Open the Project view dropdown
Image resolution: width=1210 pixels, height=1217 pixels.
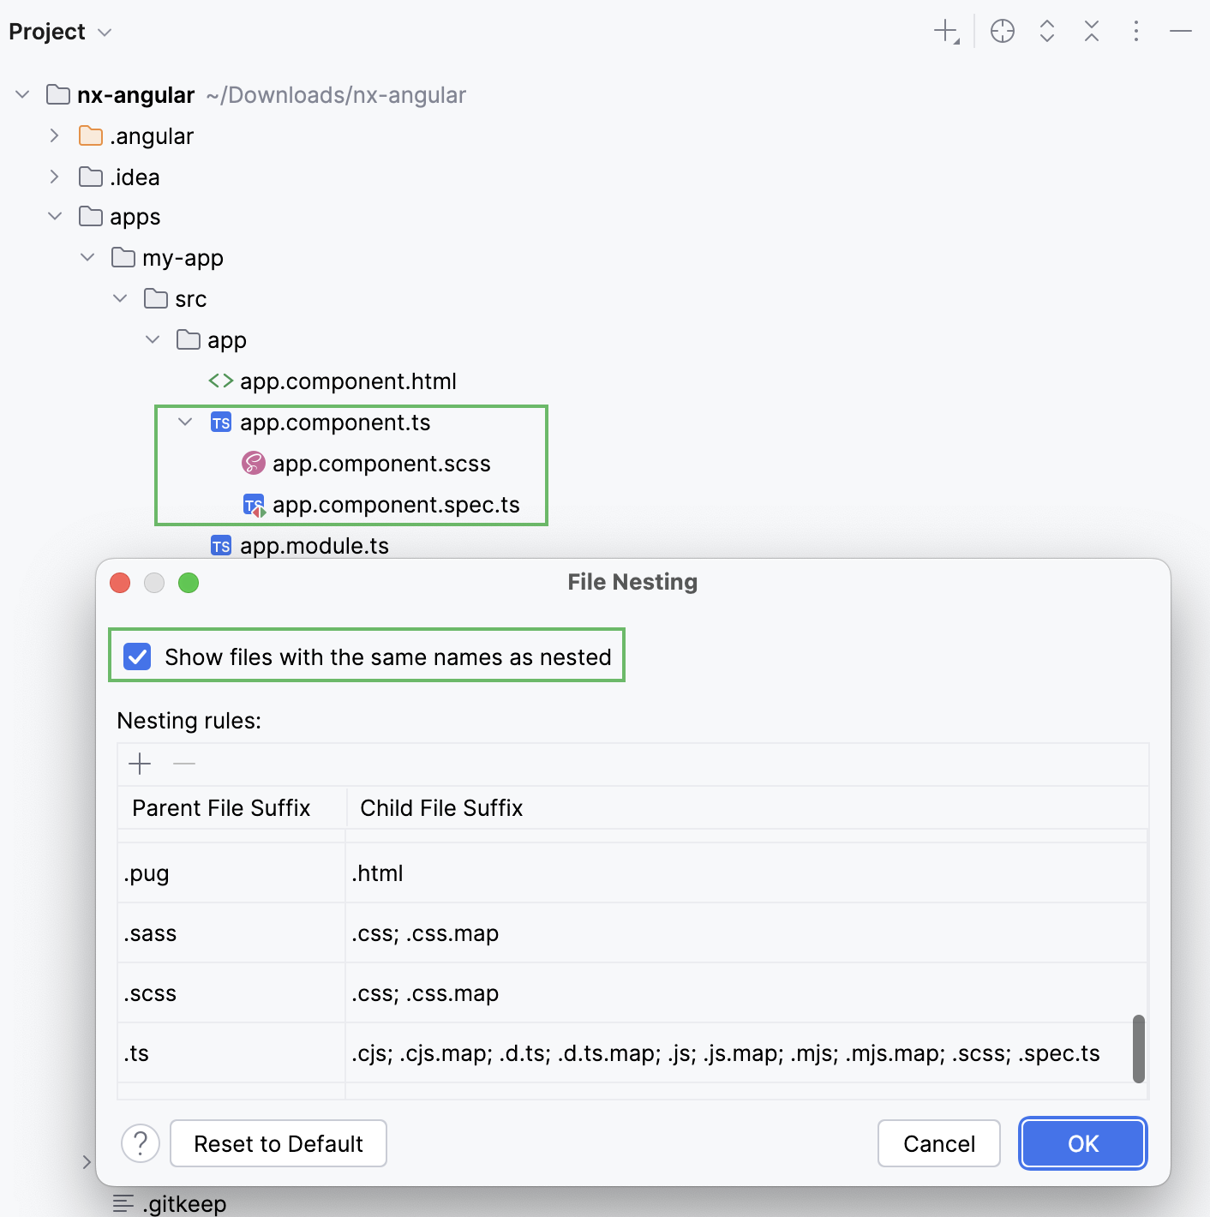[105, 31]
